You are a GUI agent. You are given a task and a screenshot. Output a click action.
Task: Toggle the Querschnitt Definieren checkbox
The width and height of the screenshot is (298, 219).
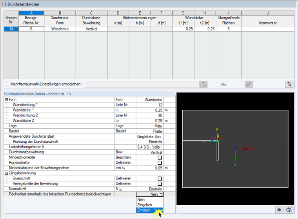point(160,178)
